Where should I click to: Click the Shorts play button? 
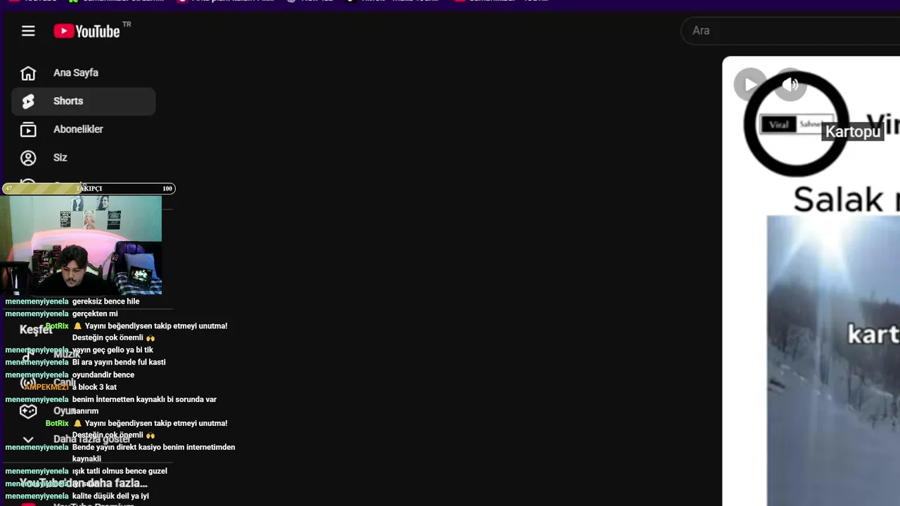click(750, 85)
